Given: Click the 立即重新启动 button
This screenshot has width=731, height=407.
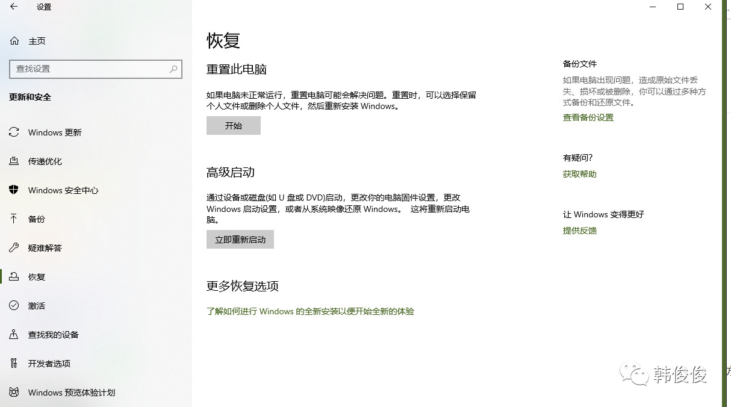Looking at the screenshot, I should [240, 239].
